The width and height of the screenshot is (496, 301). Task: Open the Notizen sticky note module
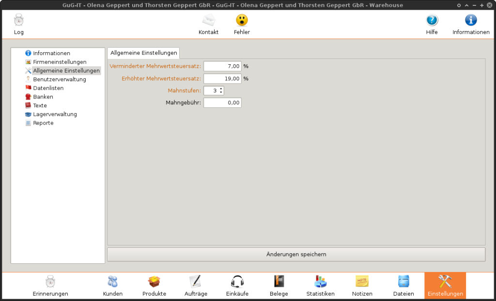coord(362,281)
